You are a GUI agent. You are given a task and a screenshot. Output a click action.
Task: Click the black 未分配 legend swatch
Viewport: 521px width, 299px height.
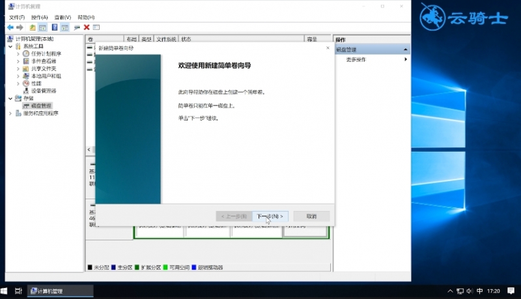tap(90, 268)
